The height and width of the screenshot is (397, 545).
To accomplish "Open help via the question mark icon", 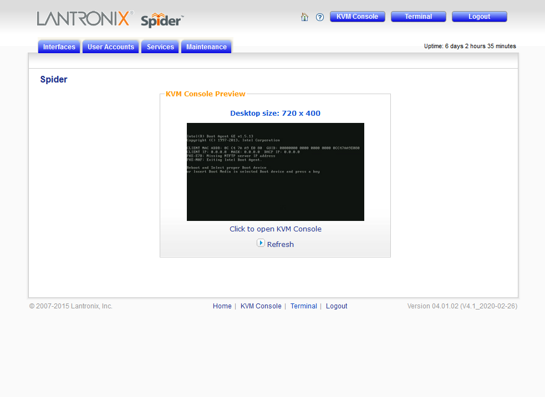I will point(320,17).
